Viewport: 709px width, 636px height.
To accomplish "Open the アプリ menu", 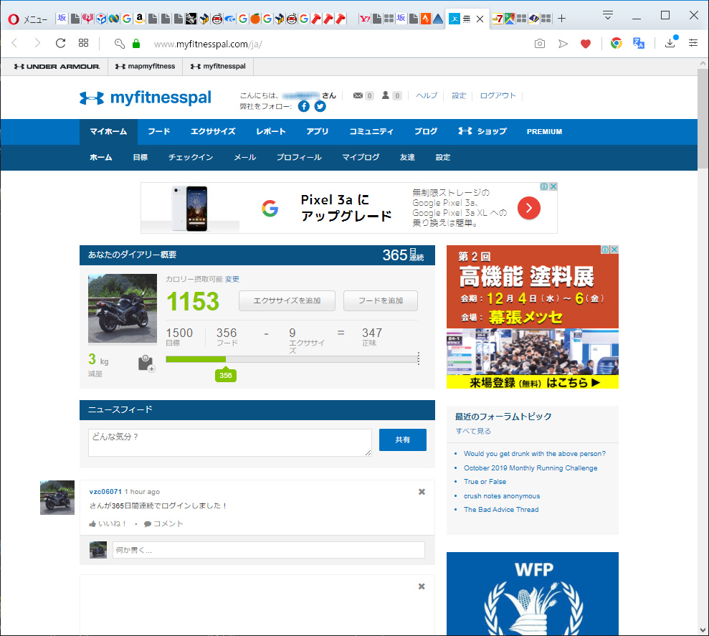I will coord(318,132).
